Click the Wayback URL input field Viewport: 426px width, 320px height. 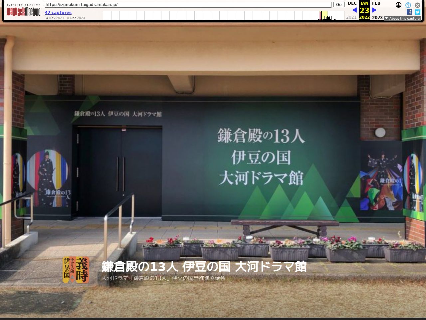188,5
